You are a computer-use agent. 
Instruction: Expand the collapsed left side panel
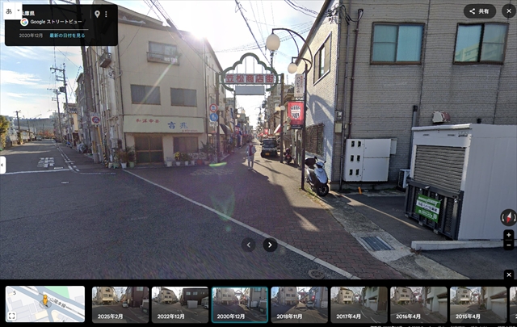point(2,165)
